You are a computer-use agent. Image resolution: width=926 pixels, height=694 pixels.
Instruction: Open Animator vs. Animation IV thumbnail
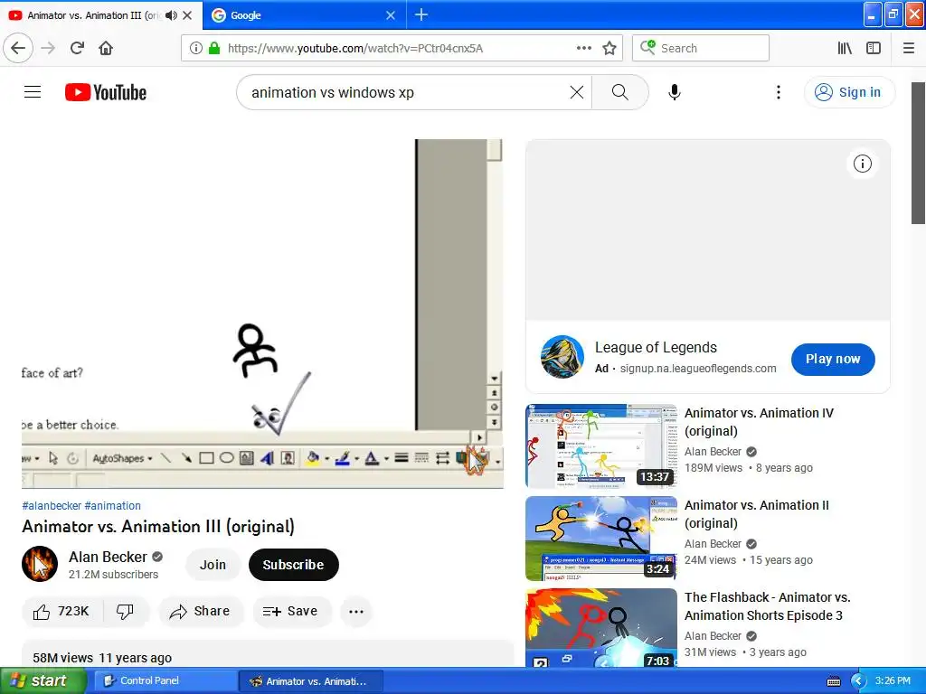(601, 446)
